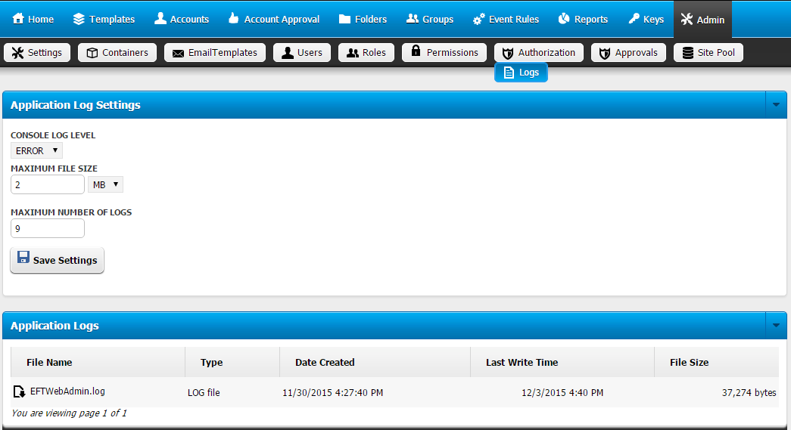791x430 pixels.
Task: Click the Site Pool database icon
Action: click(687, 53)
